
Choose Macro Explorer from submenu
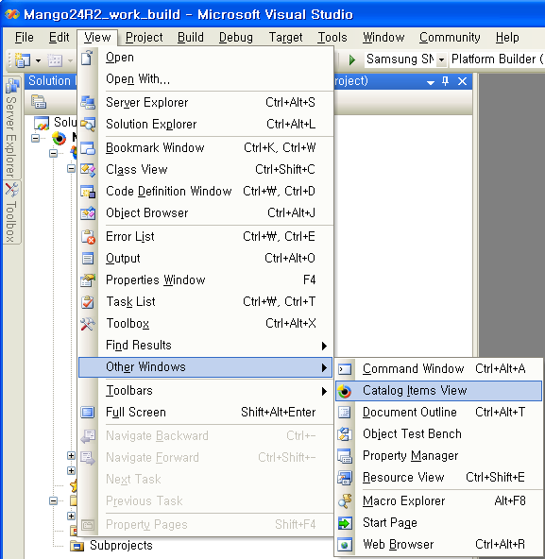[438, 500]
